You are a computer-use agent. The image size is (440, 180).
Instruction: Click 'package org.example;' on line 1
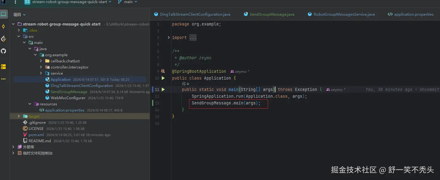point(196,24)
